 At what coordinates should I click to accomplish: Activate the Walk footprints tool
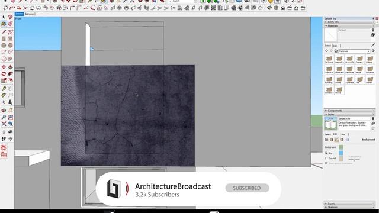[4, 139]
